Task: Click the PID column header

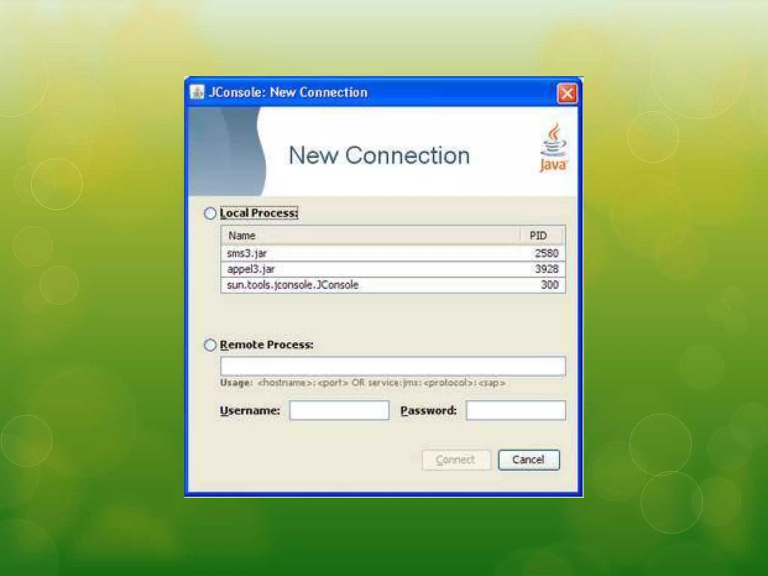Action: [538, 235]
